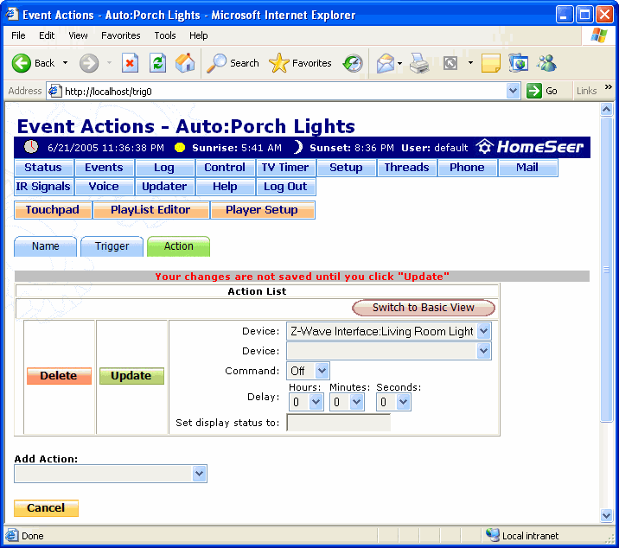619x548 pixels.
Task: Open the Phone page
Action: 467,168
